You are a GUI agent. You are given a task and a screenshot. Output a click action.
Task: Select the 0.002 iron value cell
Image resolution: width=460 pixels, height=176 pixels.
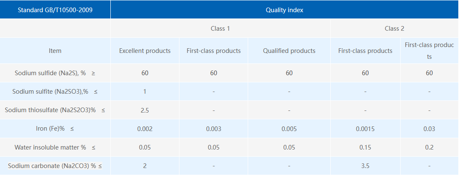pos(144,129)
